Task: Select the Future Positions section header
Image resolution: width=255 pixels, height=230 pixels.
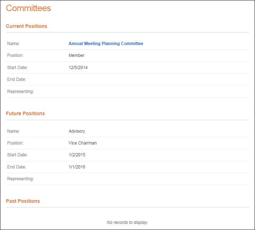Action: coord(25,113)
